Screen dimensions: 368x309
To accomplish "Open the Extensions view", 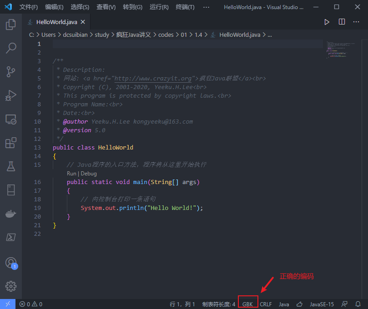I will (x=11, y=143).
